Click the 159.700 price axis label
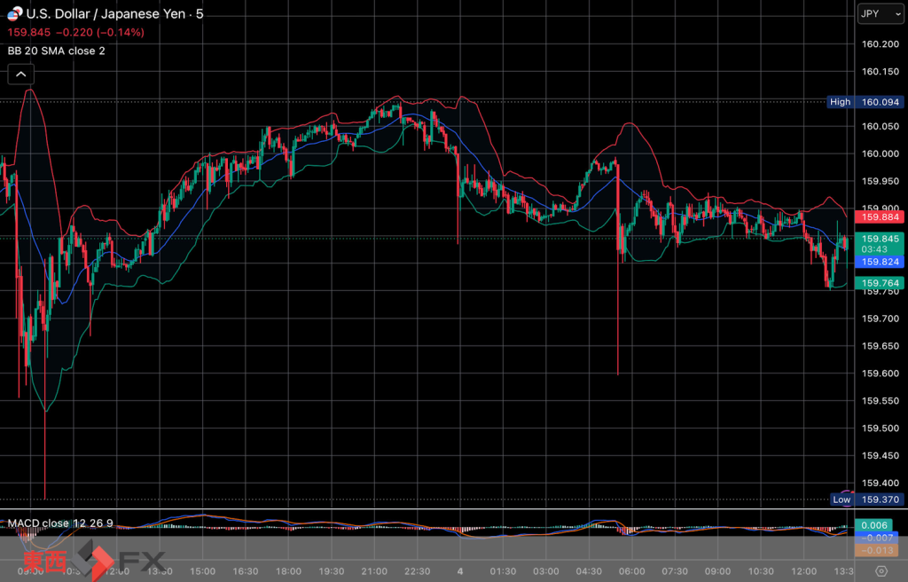 point(881,319)
